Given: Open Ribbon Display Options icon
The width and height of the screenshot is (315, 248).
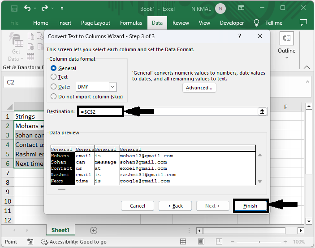Looking at the screenshot, I should [x=241, y=8].
